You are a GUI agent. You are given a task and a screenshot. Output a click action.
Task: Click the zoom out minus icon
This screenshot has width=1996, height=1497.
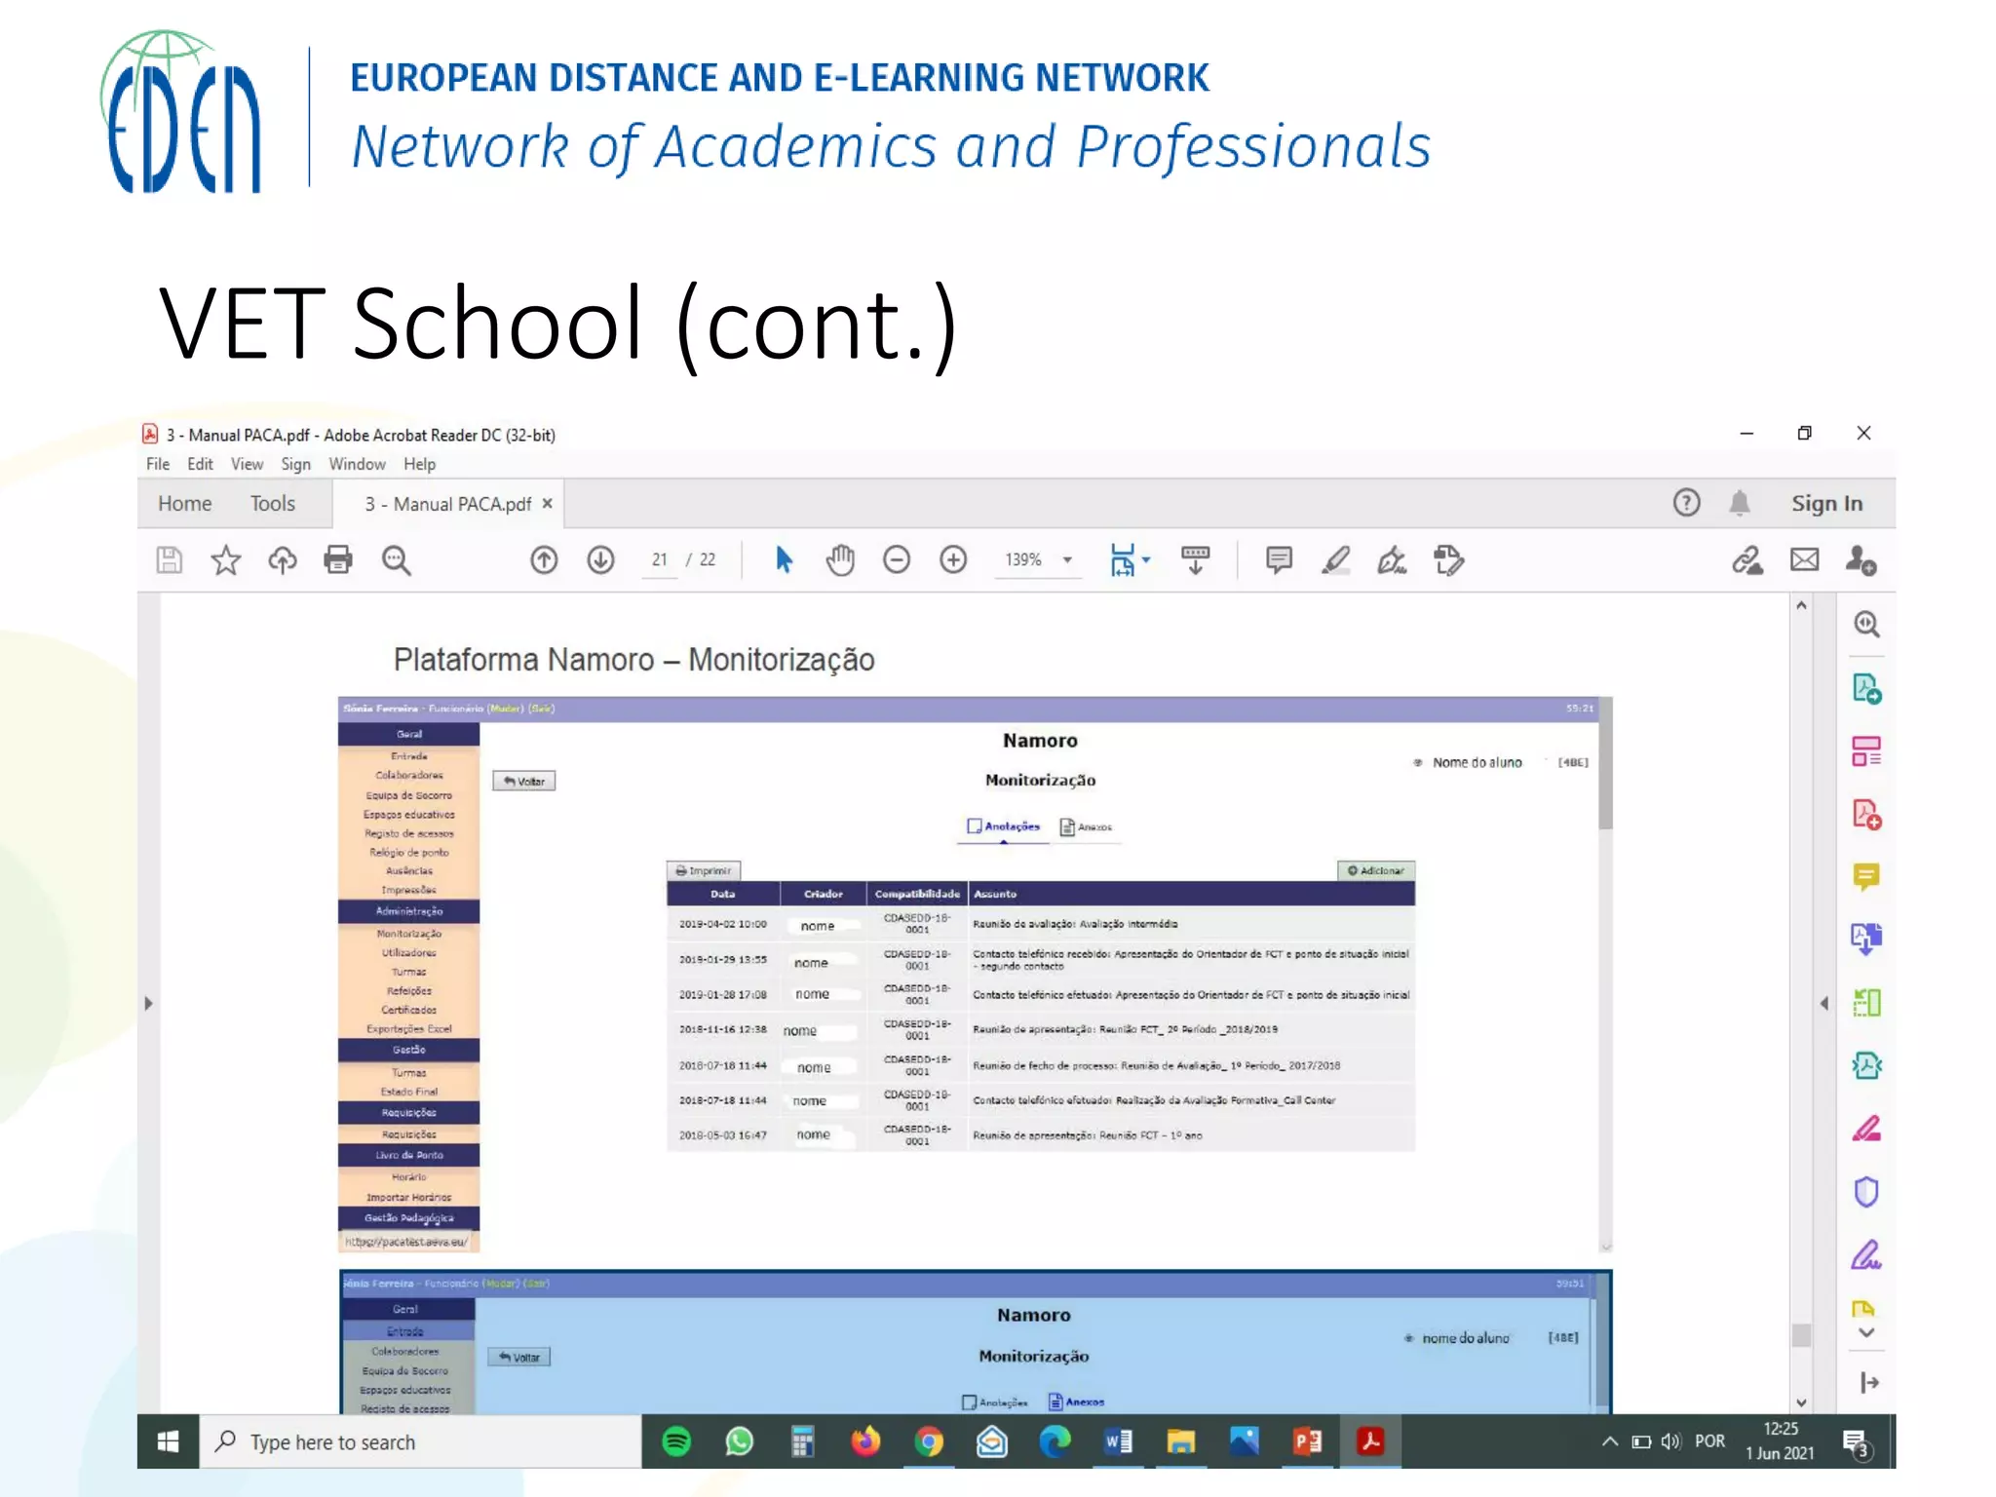(896, 560)
